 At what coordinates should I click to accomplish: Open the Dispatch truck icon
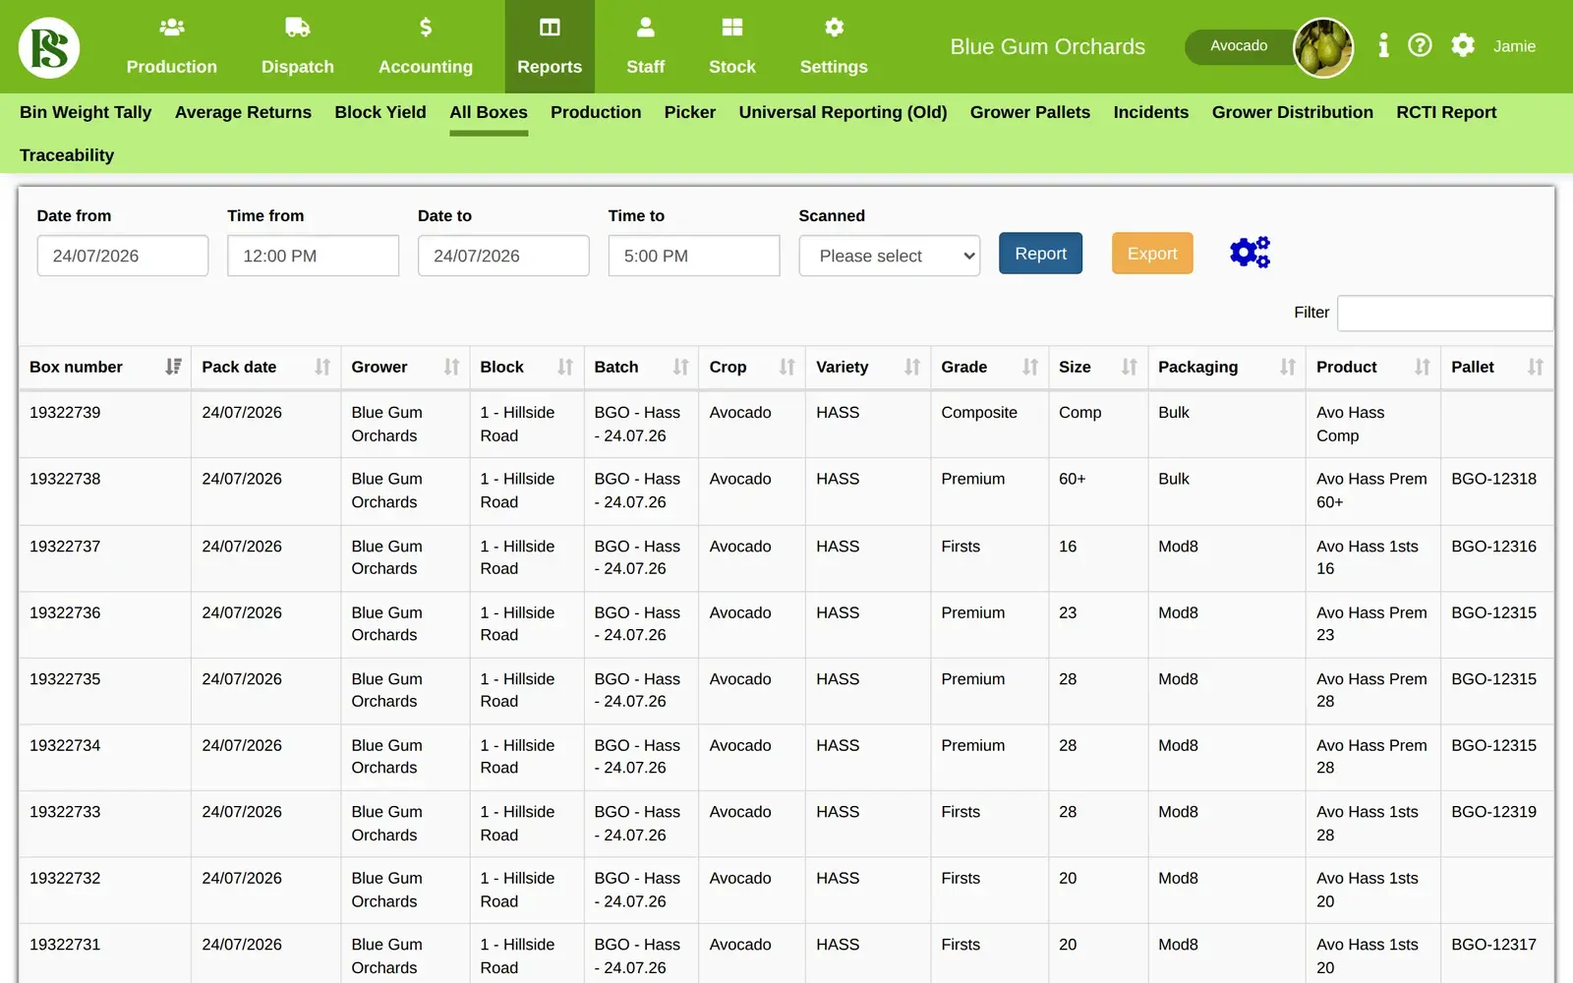coord(298,28)
